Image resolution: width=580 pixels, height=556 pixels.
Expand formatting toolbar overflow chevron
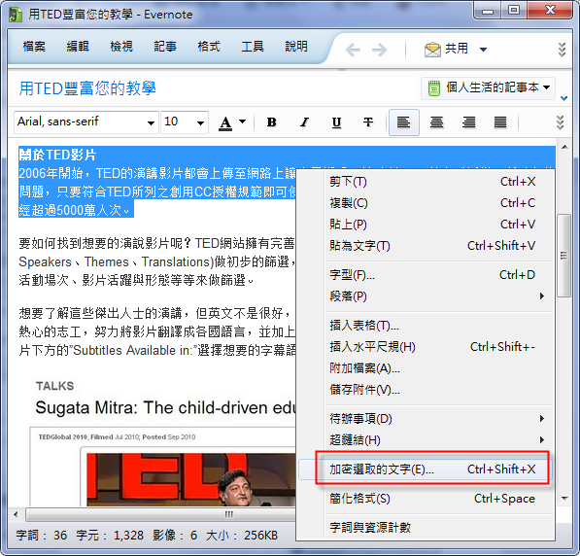(x=561, y=122)
